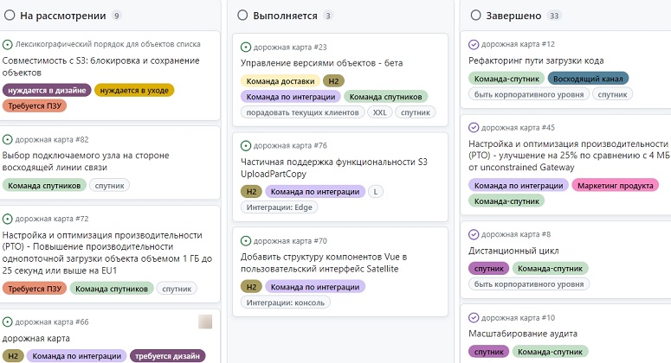Click the 'Интеграции: Edge' label
The height and width of the screenshot is (363, 671).
(280, 207)
